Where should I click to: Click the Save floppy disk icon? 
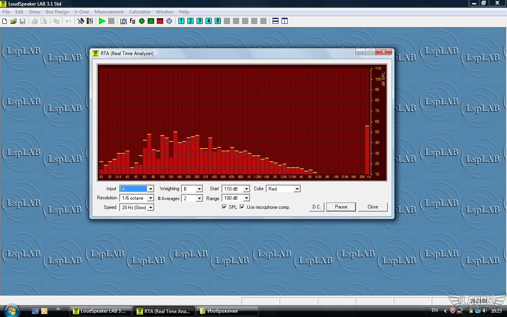coord(23,21)
